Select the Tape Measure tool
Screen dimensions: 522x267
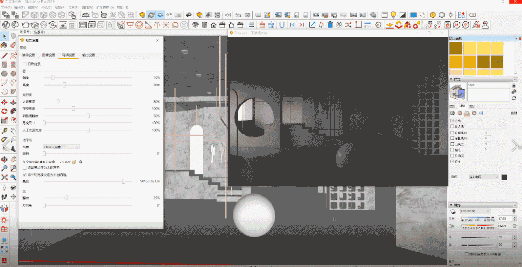tap(5, 130)
